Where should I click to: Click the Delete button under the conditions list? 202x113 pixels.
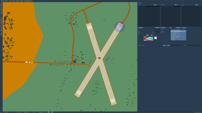178,28
